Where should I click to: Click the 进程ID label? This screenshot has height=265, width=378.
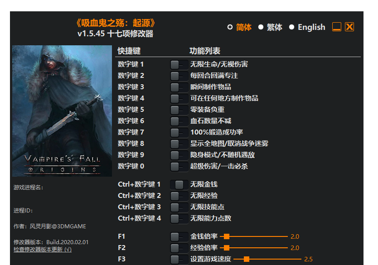23,211
